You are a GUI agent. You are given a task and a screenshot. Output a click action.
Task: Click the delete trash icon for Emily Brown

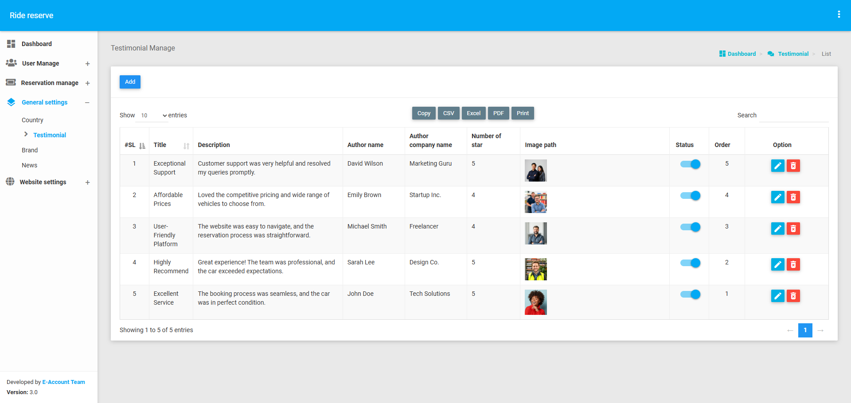[793, 197]
